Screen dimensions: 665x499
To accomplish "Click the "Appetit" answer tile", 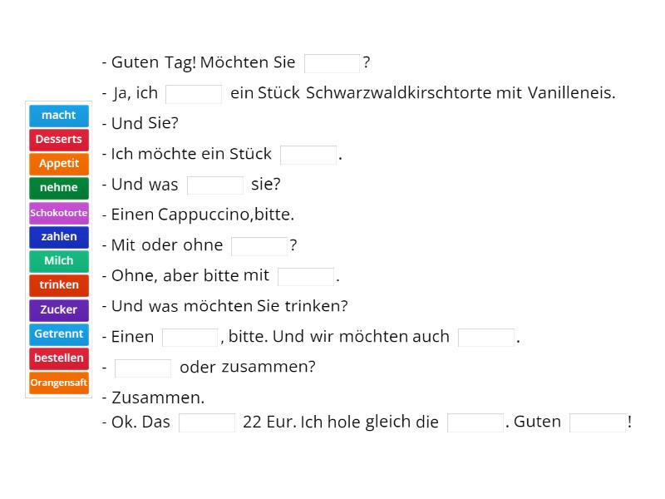I will tap(58, 164).
